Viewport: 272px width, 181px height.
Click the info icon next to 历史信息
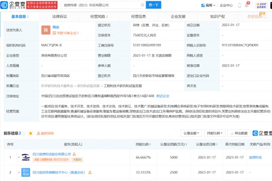point(265,17)
